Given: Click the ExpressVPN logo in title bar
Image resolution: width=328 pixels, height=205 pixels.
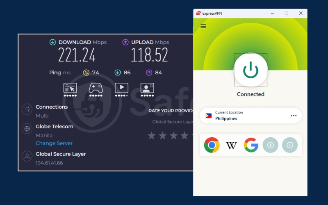Looking at the screenshot, I should point(198,14).
